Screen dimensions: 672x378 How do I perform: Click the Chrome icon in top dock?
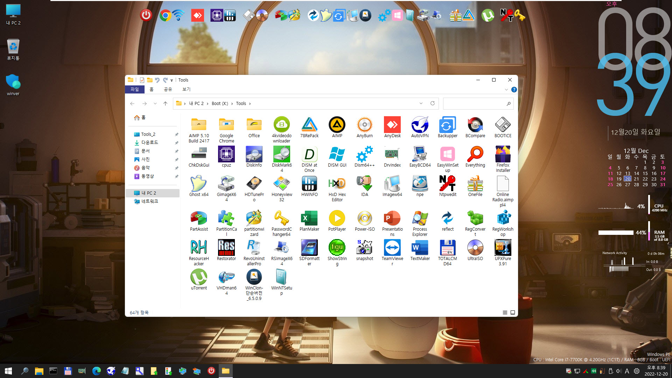pyautogui.click(x=165, y=15)
